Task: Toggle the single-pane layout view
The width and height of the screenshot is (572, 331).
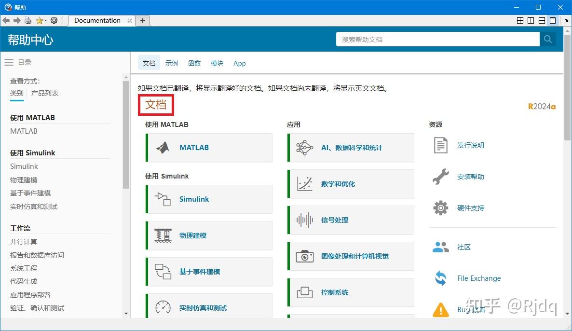Action: click(553, 20)
